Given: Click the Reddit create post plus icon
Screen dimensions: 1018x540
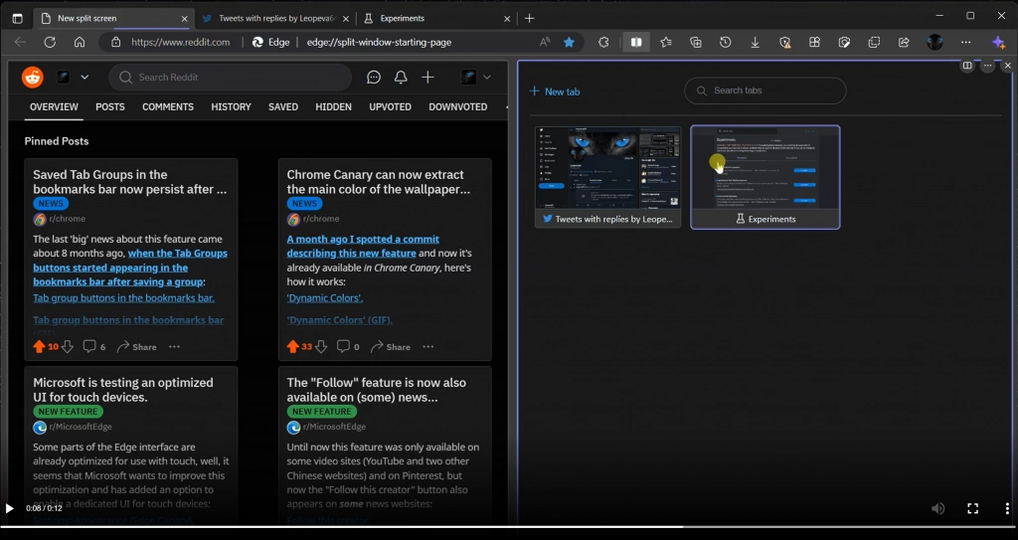Looking at the screenshot, I should click(427, 78).
